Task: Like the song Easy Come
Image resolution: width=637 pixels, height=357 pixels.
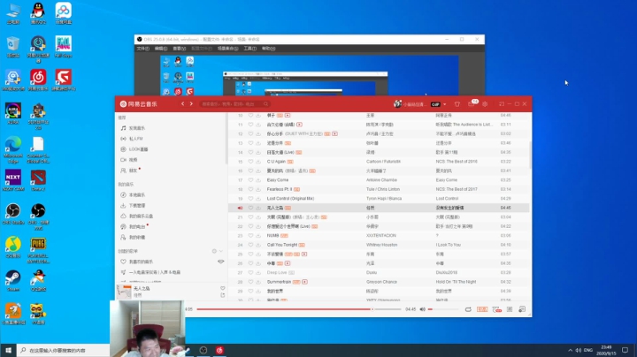Action: tap(250, 180)
